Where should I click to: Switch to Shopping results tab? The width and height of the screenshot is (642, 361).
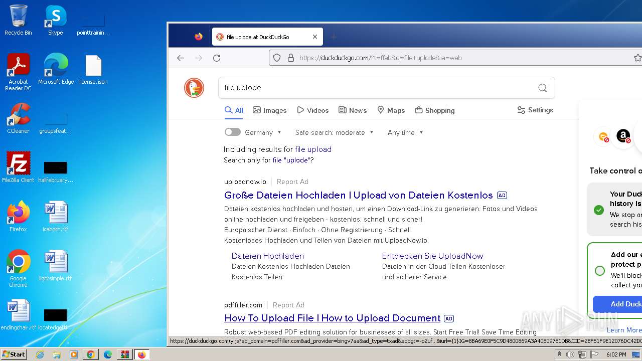[x=435, y=110]
